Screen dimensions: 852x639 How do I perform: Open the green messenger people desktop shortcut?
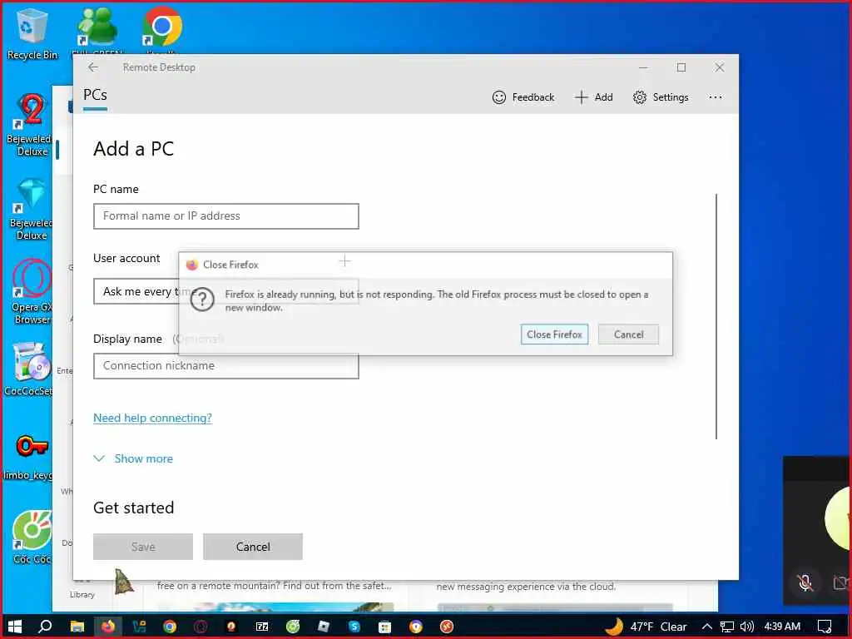[97, 27]
